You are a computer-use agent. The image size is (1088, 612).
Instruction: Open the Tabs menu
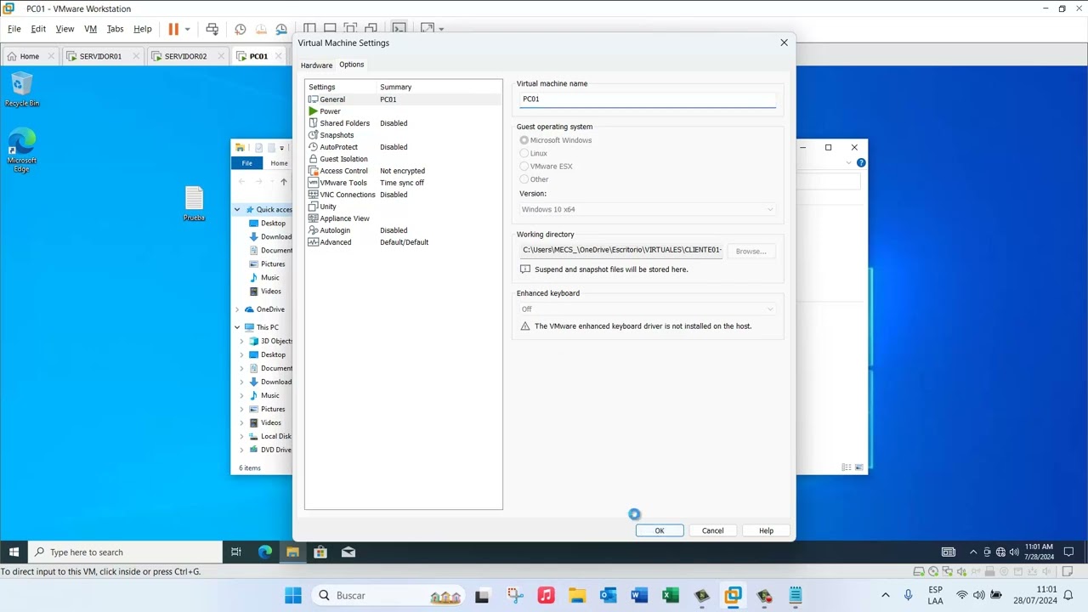pyautogui.click(x=115, y=29)
